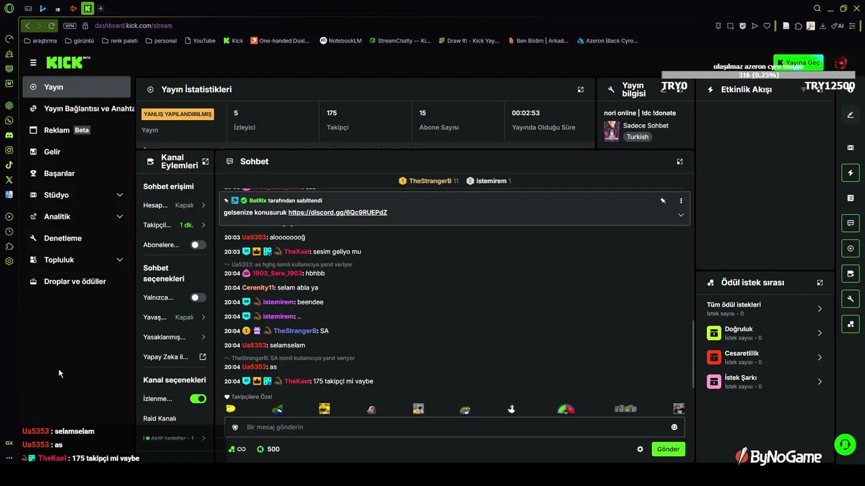Click the wrench icon in right strip
865x486 pixels.
(850, 299)
